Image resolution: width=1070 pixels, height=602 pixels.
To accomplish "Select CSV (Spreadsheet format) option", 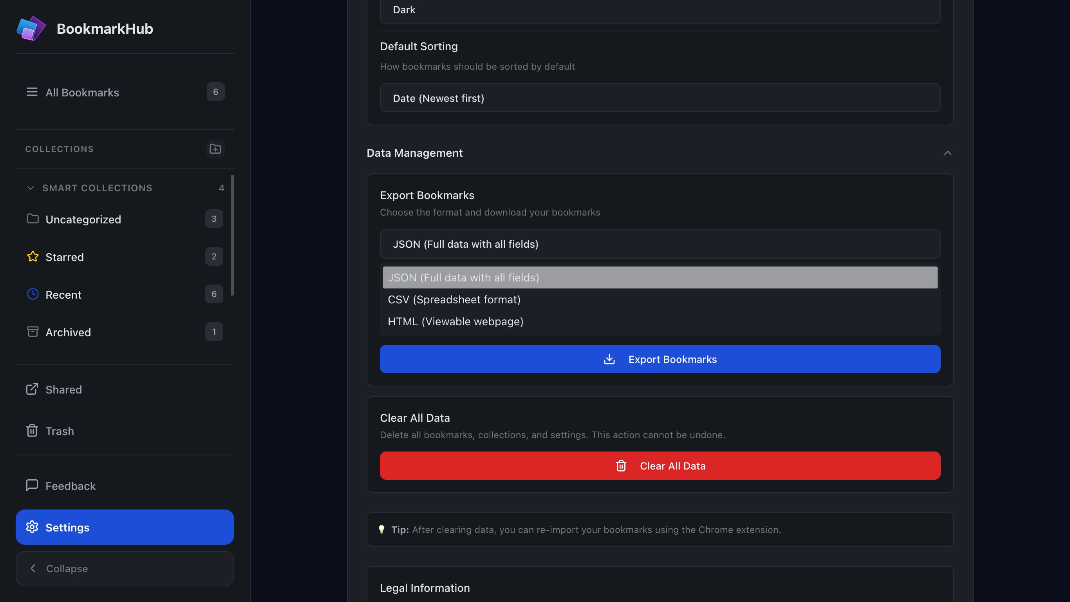I will point(660,299).
